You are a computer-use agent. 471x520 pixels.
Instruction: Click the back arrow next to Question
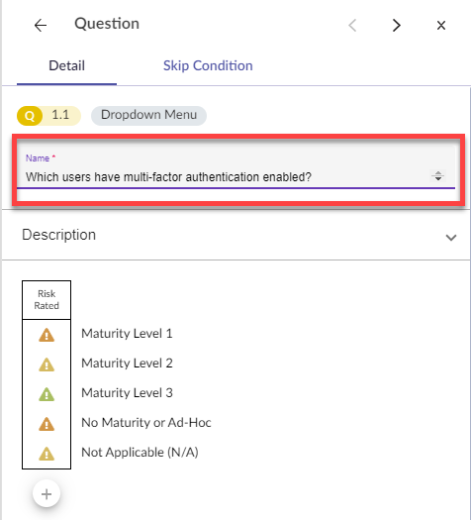click(41, 25)
